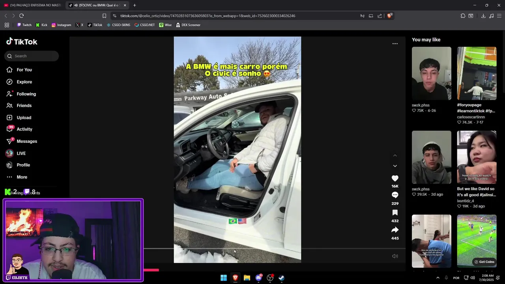Open the ivuntidz_4 username link
The height and width of the screenshot is (284, 505).
click(x=465, y=201)
